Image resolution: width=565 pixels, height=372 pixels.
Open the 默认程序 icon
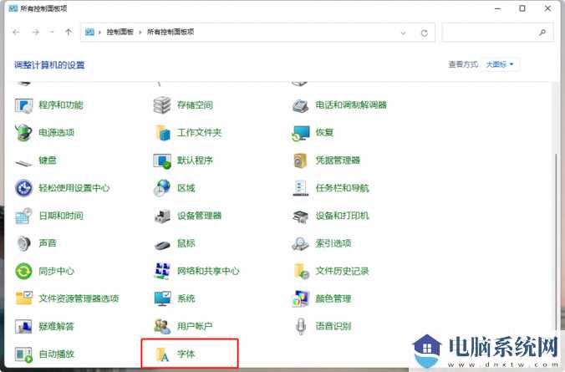point(162,161)
